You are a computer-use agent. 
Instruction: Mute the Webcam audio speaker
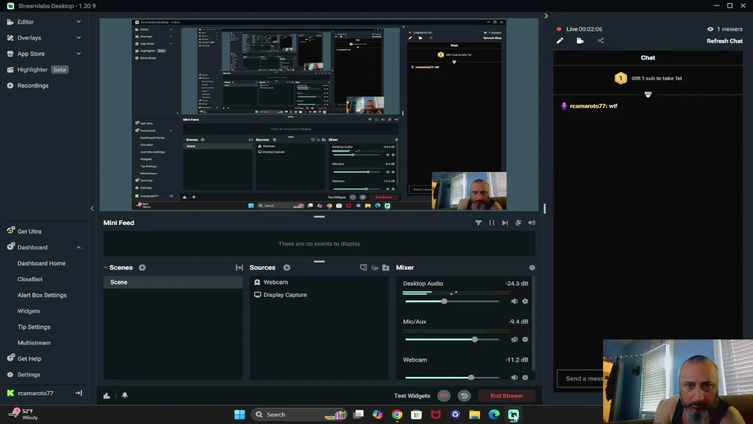pyautogui.click(x=514, y=377)
